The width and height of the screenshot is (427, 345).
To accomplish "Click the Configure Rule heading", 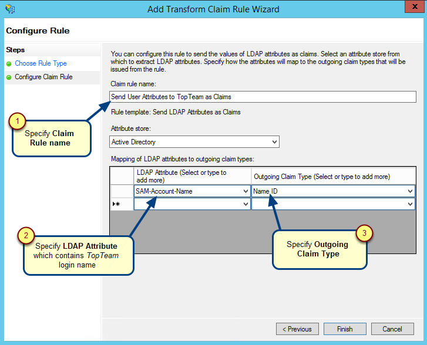I will [38, 31].
